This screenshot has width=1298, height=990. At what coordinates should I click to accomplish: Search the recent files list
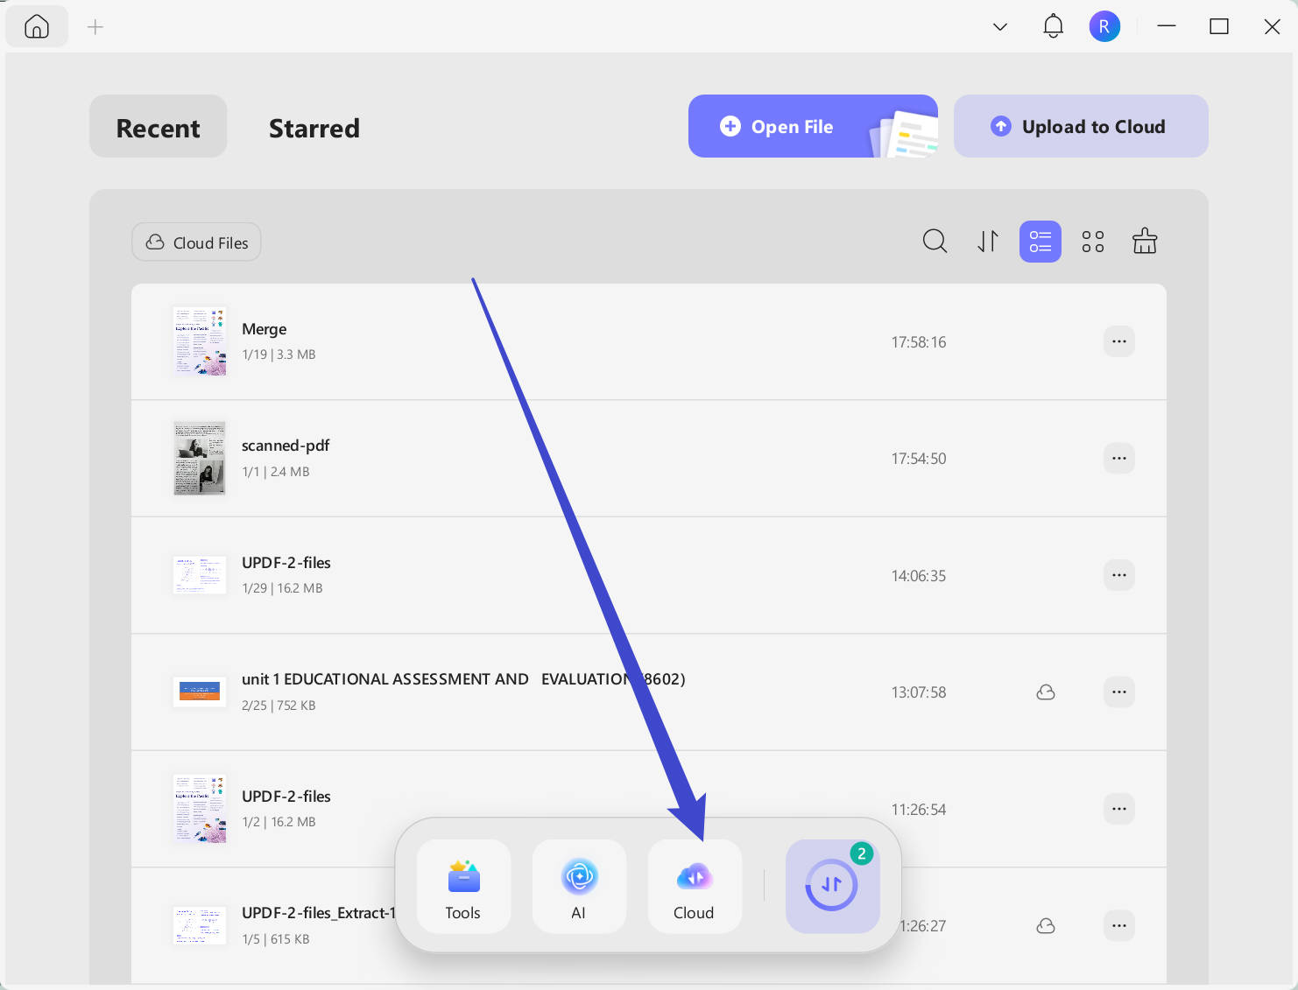click(935, 241)
